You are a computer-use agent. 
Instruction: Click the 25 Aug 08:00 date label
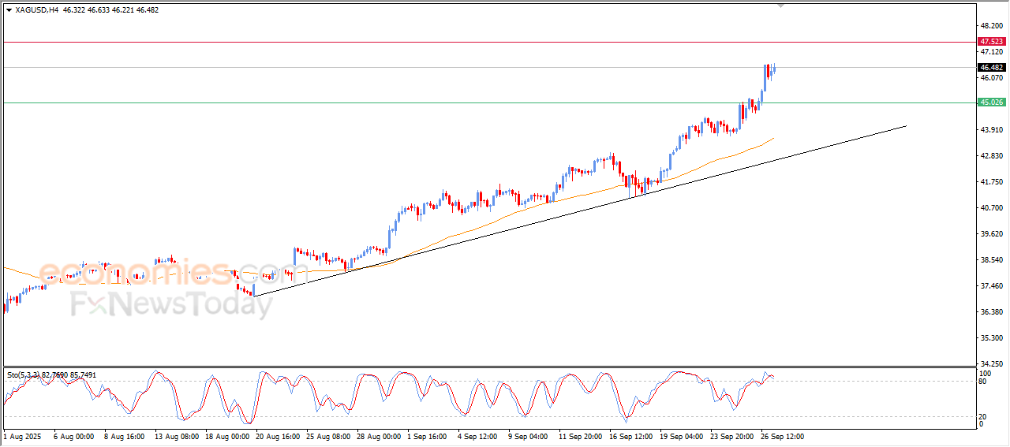328,435
